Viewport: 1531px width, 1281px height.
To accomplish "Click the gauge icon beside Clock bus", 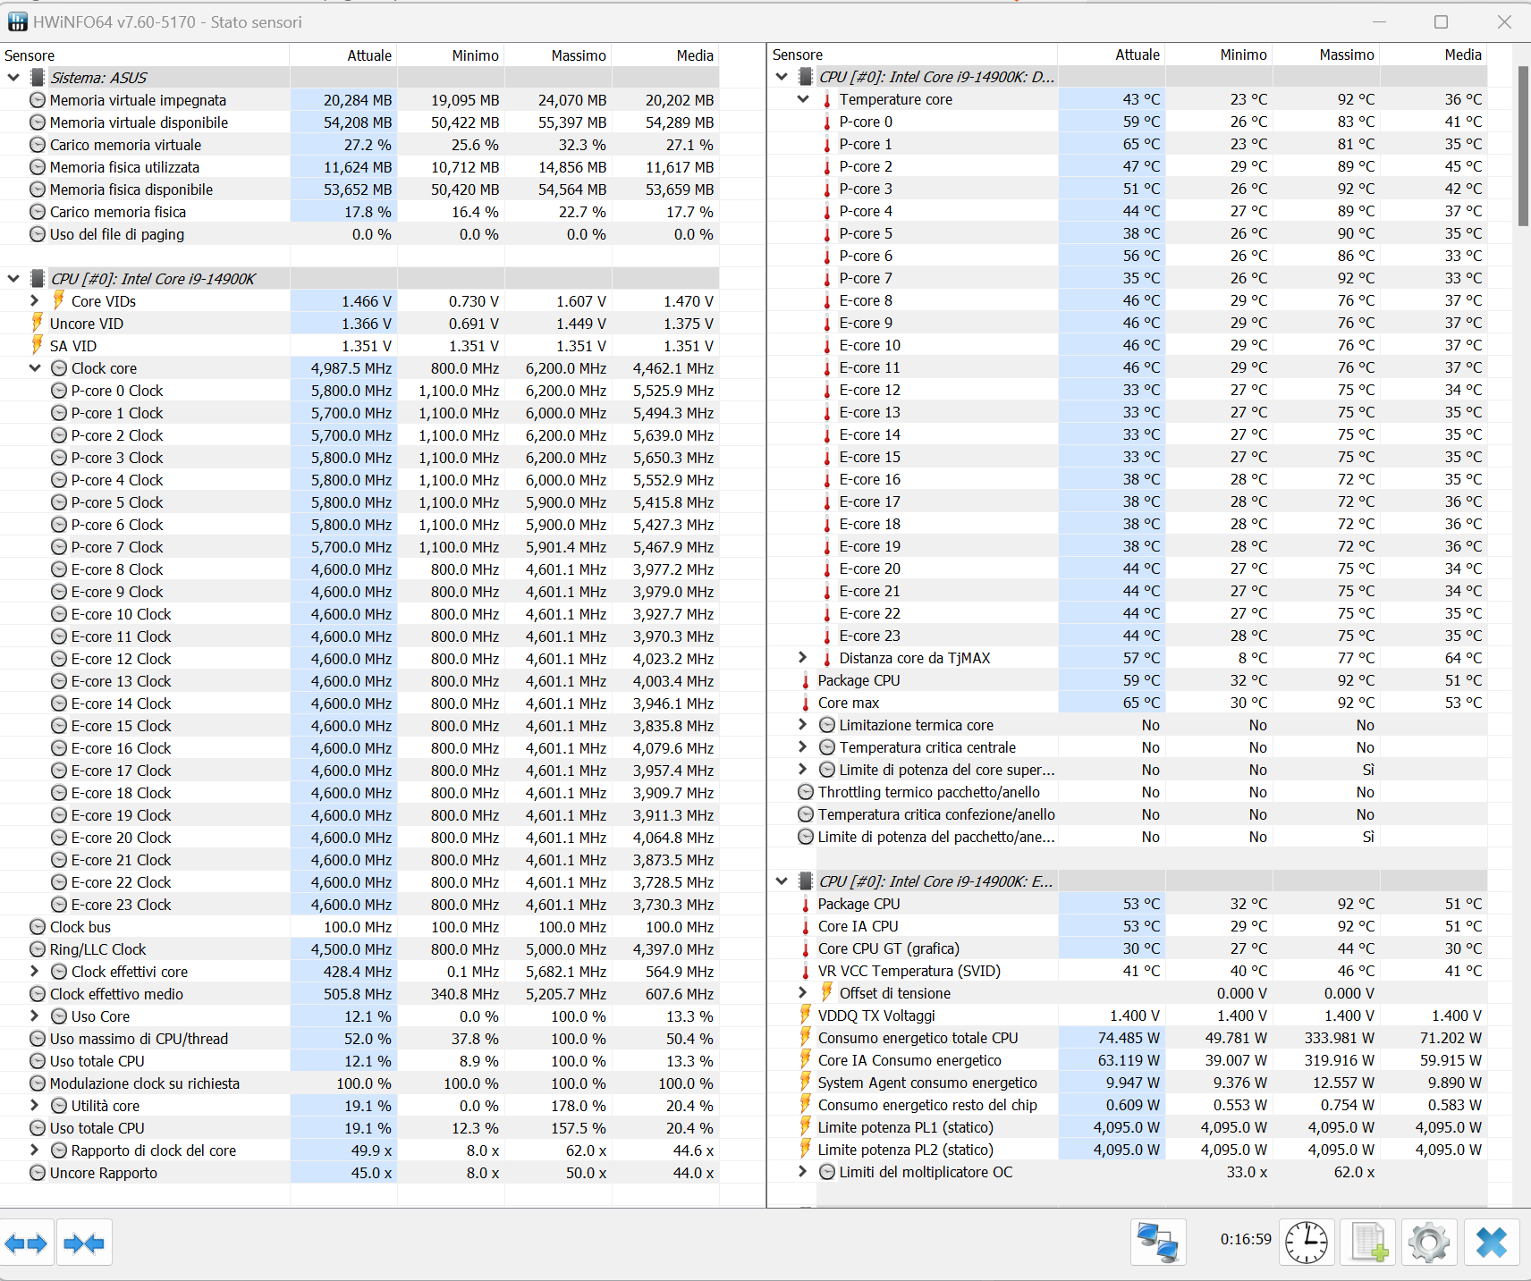I will pyautogui.click(x=38, y=927).
